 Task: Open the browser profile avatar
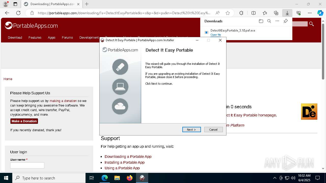pyautogui.click(x=6, y=4)
